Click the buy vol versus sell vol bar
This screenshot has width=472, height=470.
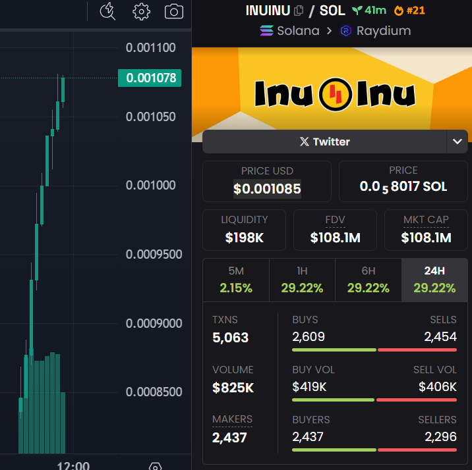tap(374, 400)
